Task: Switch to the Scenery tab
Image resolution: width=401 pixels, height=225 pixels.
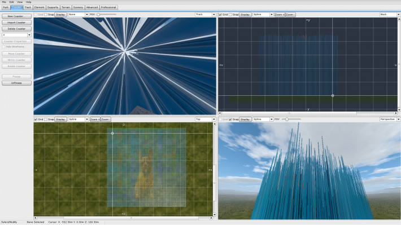Action: click(x=78, y=7)
